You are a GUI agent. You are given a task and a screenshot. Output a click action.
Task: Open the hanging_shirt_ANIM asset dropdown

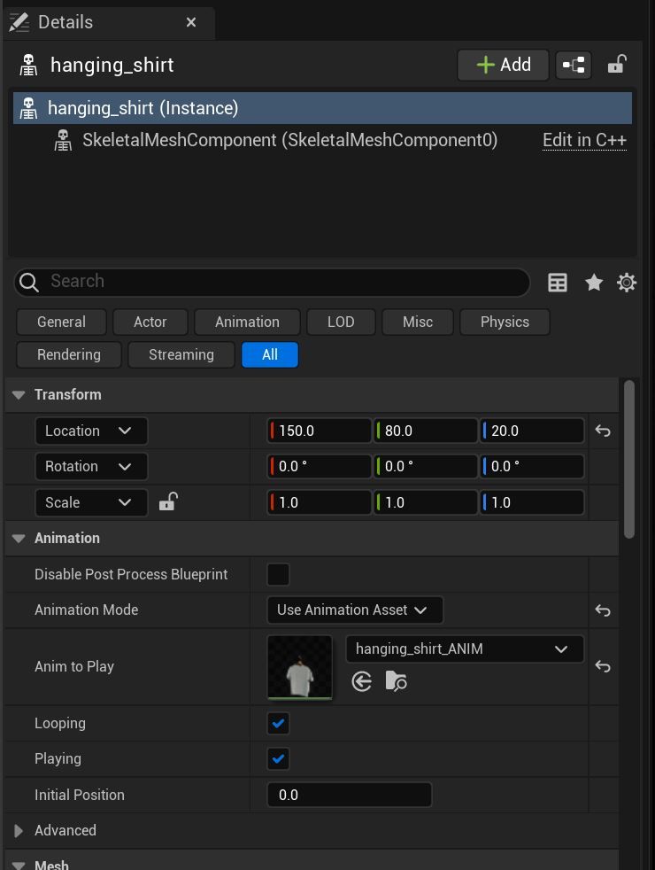click(464, 649)
